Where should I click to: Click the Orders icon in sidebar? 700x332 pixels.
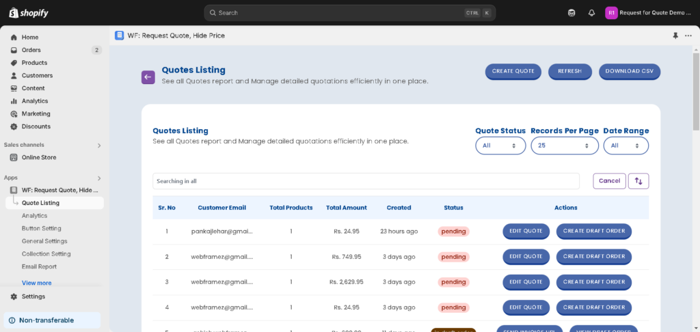pyautogui.click(x=14, y=50)
